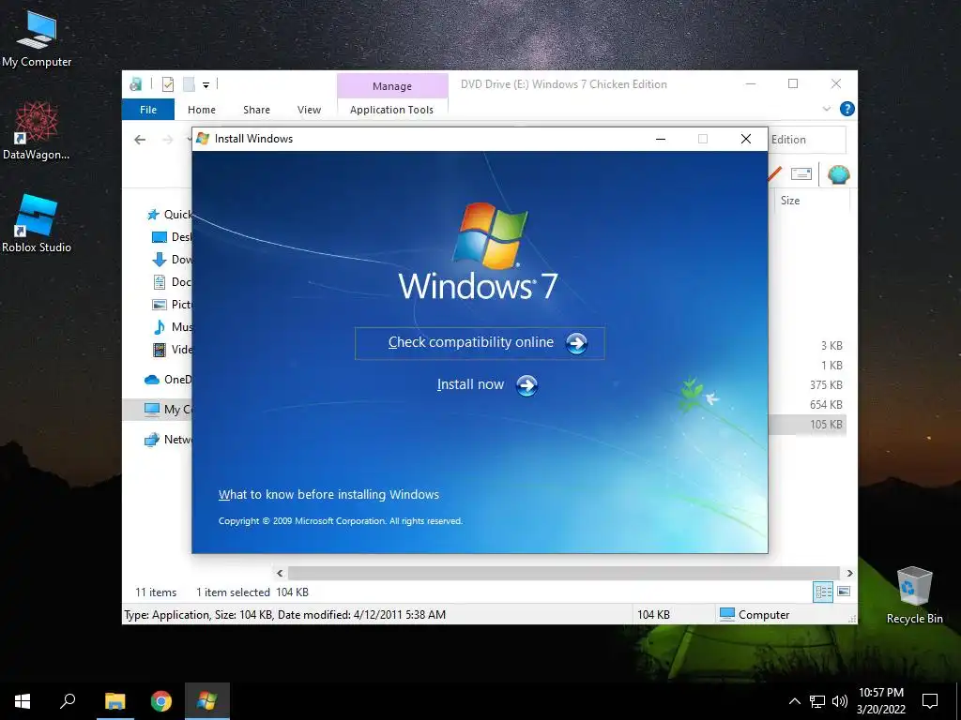Viewport: 961px width, 720px height.
Task: Select the file row sized 3 KB
Action: tap(807, 346)
